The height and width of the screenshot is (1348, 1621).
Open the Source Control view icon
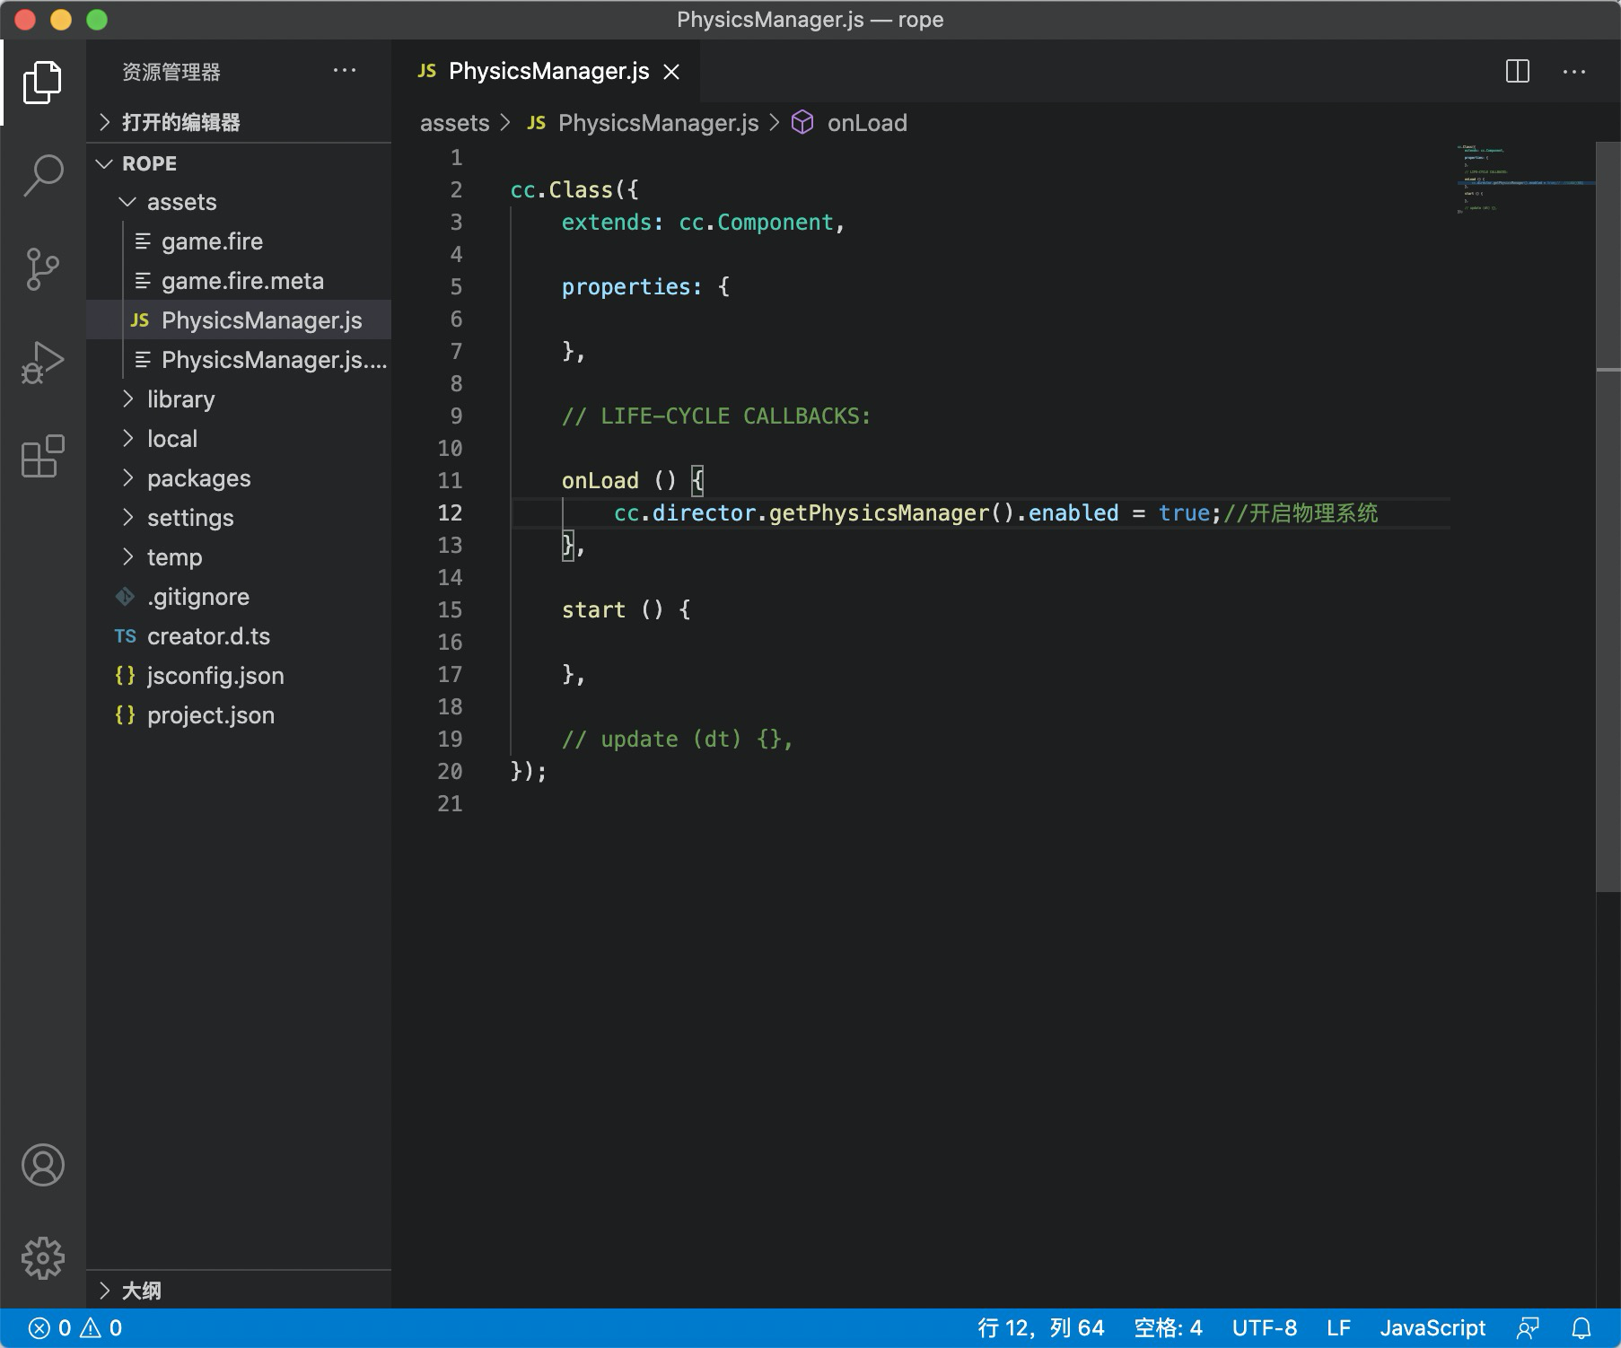(x=42, y=268)
